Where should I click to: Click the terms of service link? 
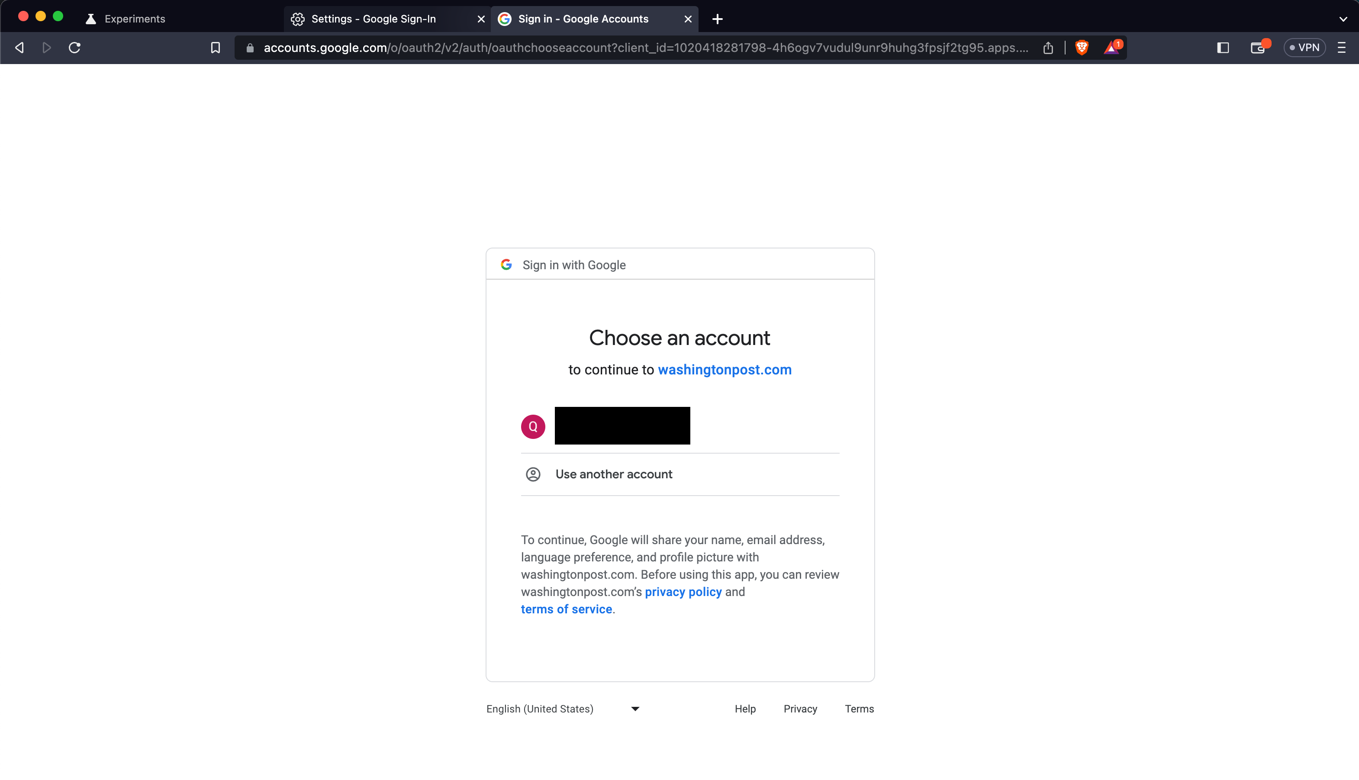(566, 609)
